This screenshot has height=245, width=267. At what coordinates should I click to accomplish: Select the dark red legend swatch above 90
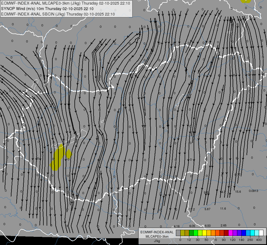click(226, 233)
